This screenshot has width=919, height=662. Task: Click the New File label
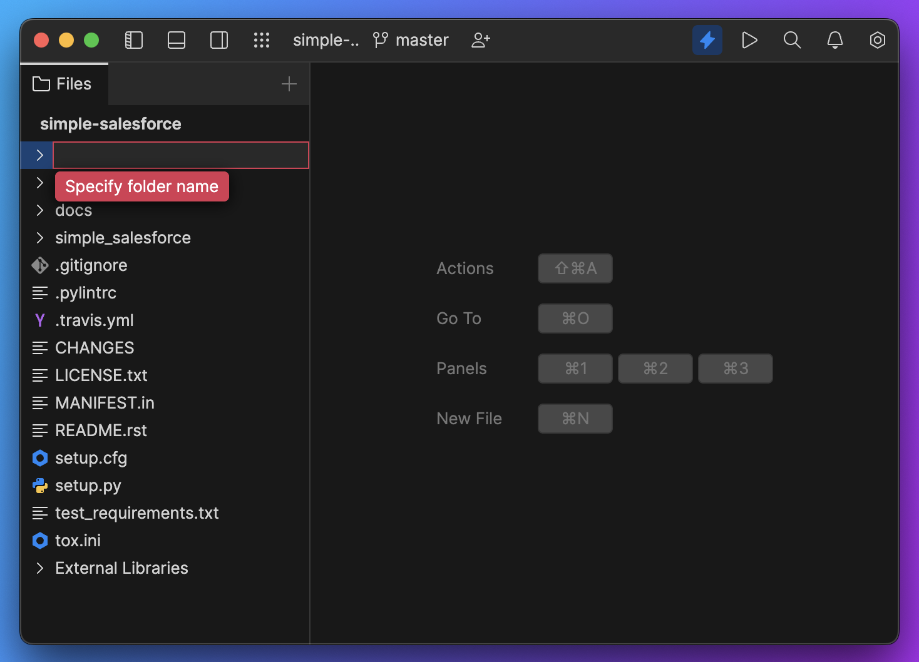(x=470, y=419)
